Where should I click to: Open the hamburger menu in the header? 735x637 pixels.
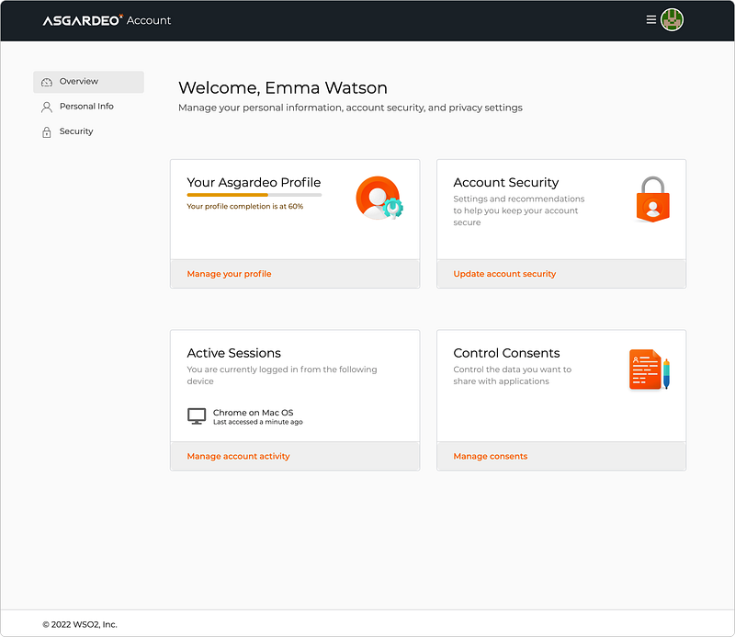point(650,19)
